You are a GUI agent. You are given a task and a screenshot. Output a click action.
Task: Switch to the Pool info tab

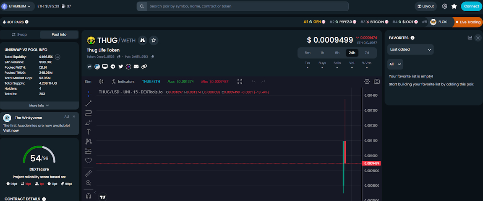pos(59,34)
